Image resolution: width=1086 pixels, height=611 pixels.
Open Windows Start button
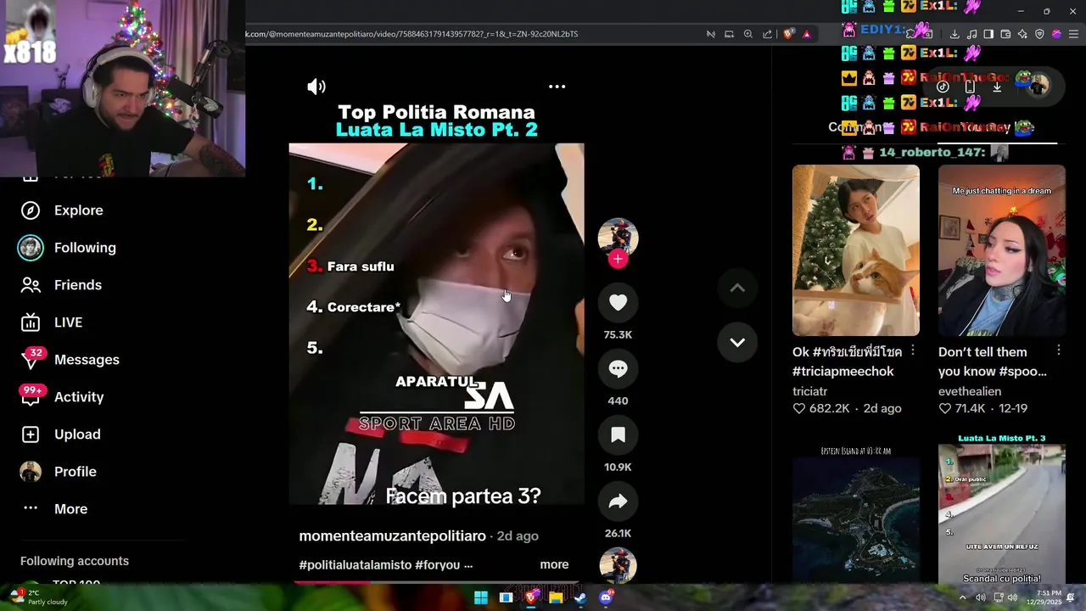coord(481,597)
